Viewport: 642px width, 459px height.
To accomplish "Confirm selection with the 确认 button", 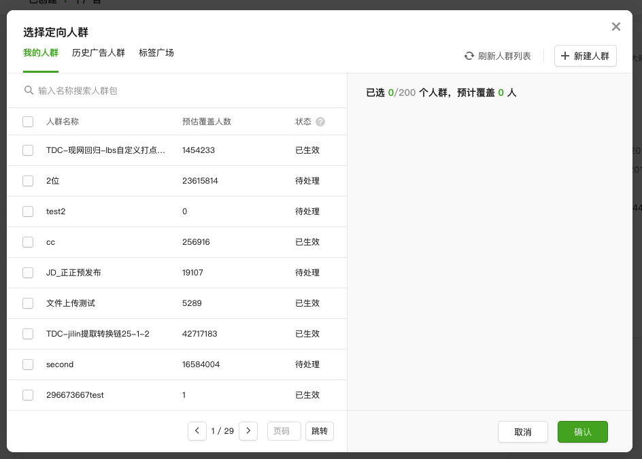I will [x=583, y=432].
